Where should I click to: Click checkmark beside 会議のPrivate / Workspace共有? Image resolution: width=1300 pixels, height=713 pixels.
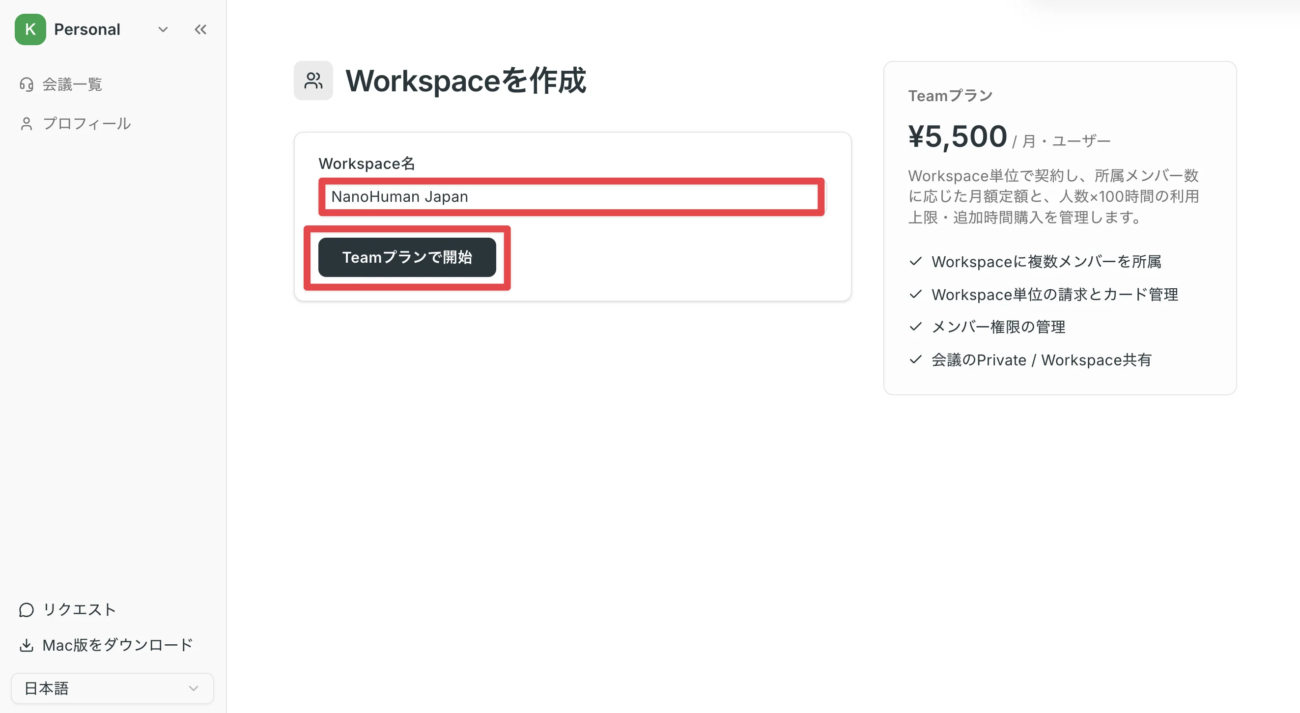[915, 359]
